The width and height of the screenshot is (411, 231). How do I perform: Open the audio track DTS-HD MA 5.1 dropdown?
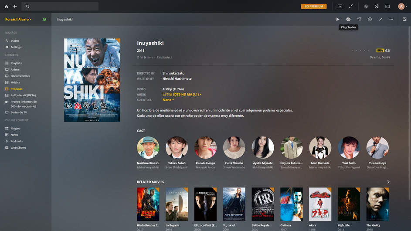182,95
